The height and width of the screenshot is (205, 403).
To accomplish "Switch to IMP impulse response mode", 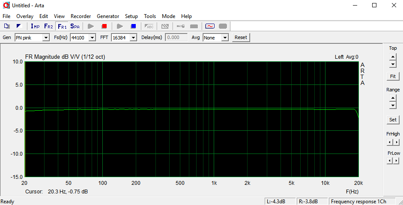I will pyautogui.click(x=35, y=26).
